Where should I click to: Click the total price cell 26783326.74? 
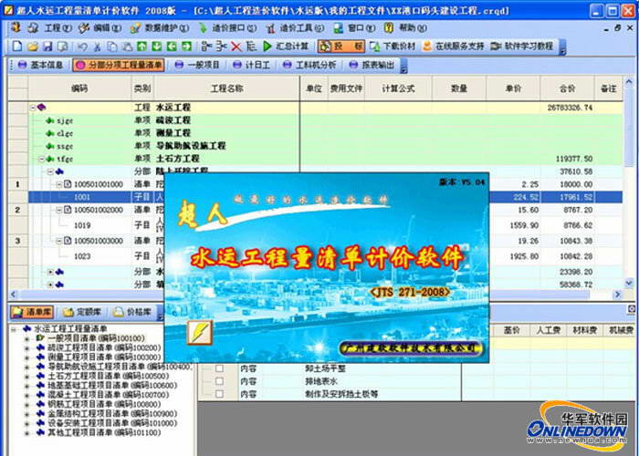click(x=567, y=108)
